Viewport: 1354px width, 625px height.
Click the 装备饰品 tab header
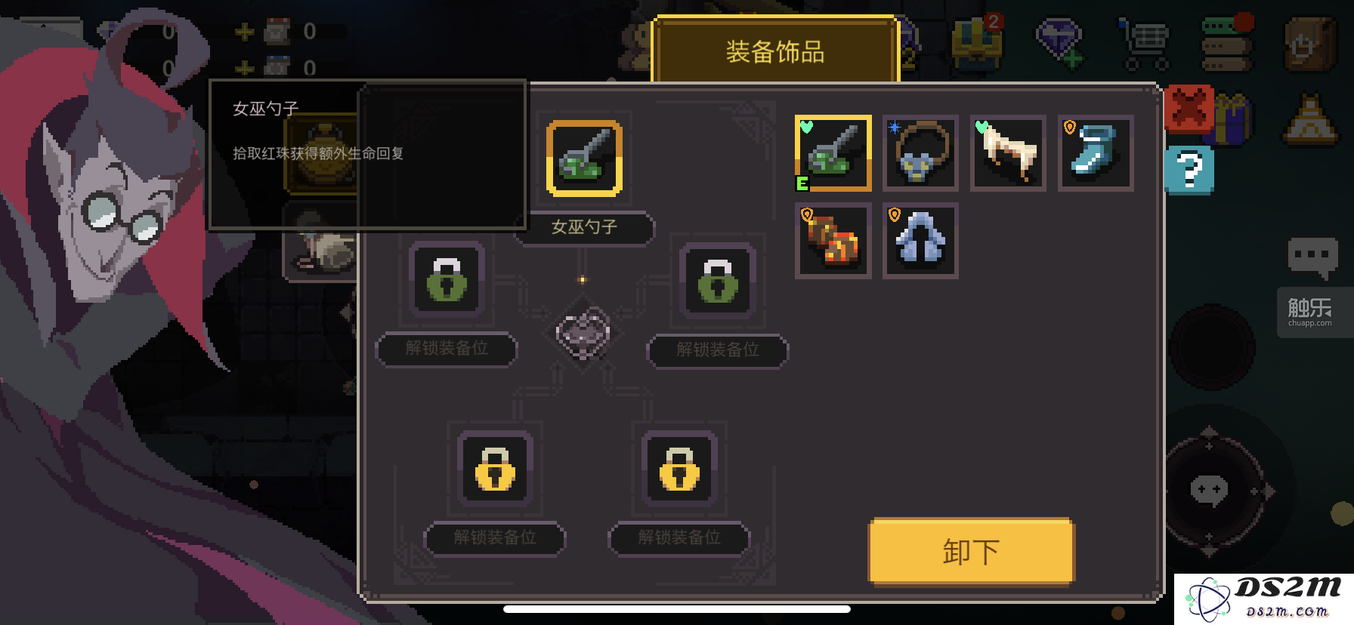click(775, 51)
